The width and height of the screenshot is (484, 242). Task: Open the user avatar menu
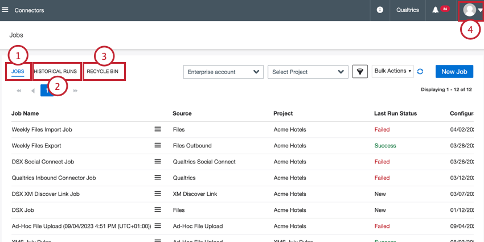pos(472,10)
